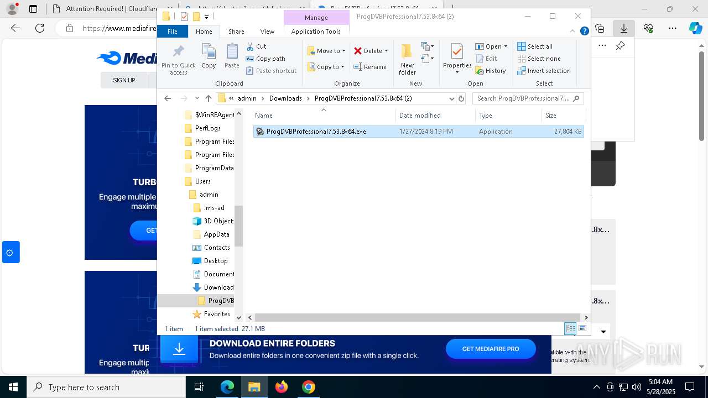
Task: Click the Paste ribbon icon
Action: pyautogui.click(x=232, y=56)
